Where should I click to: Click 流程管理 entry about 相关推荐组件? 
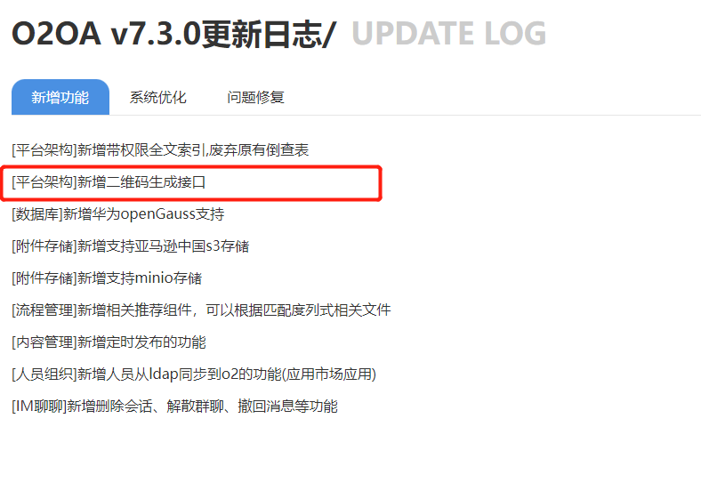[x=201, y=310]
